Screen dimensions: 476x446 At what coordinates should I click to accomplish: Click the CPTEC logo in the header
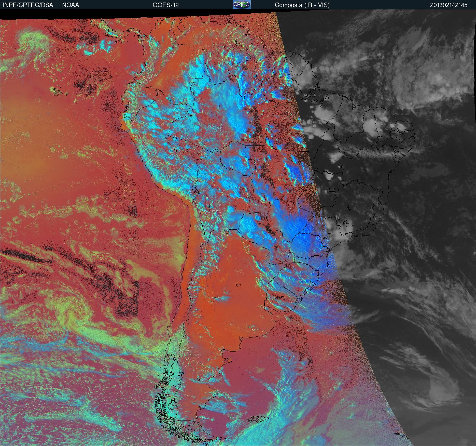pyautogui.click(x=242, y=5)
